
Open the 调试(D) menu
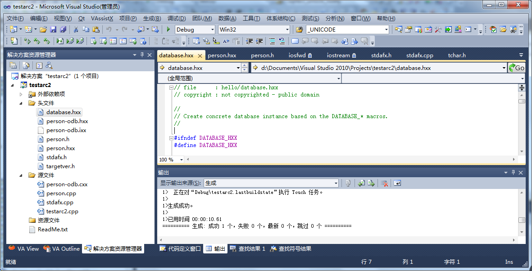[x=177, y=18]
